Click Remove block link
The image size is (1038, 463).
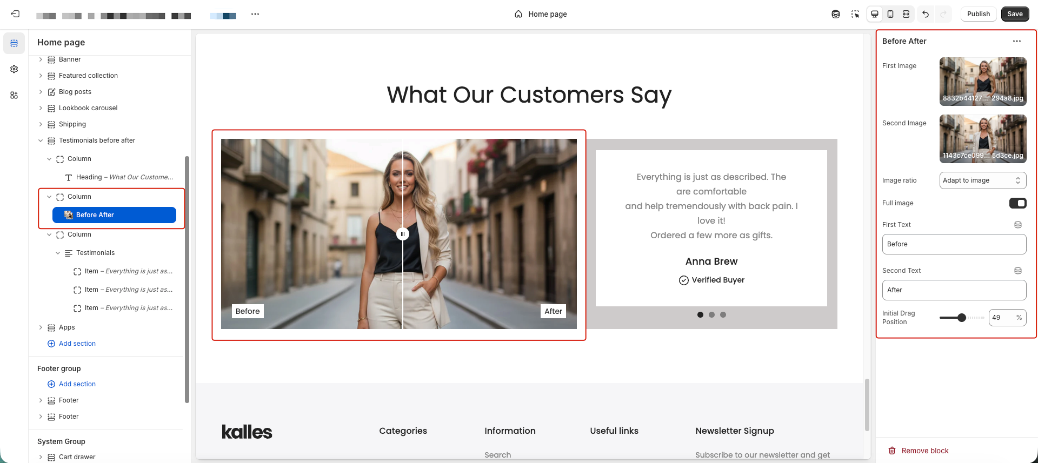point(924,451)
